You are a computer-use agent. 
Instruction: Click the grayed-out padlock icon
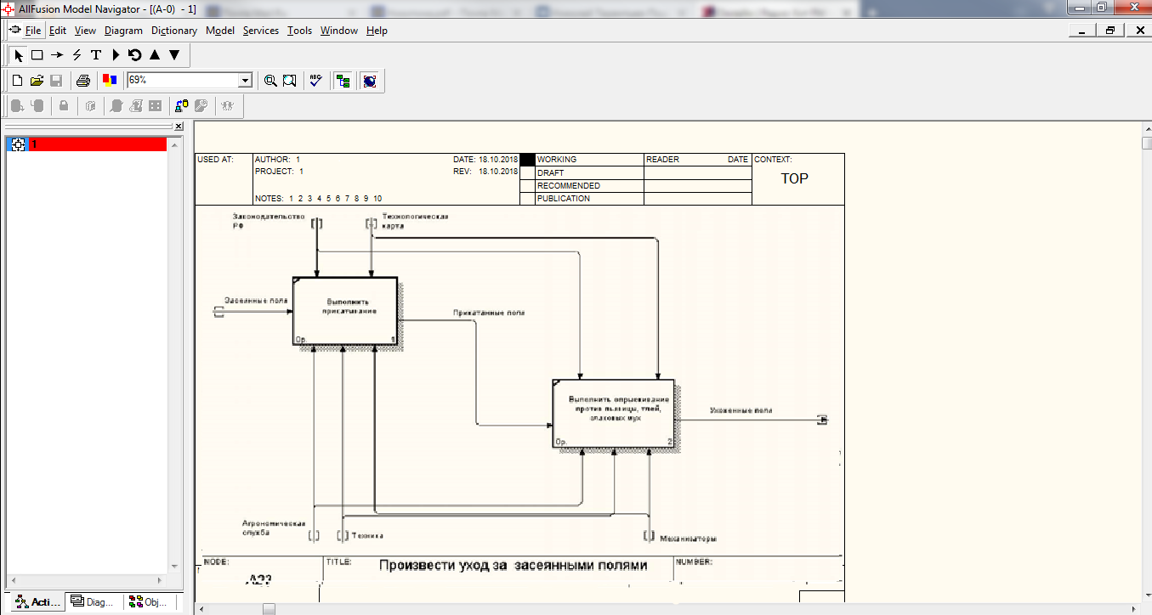pyautogui.click(x=63, y=106)
